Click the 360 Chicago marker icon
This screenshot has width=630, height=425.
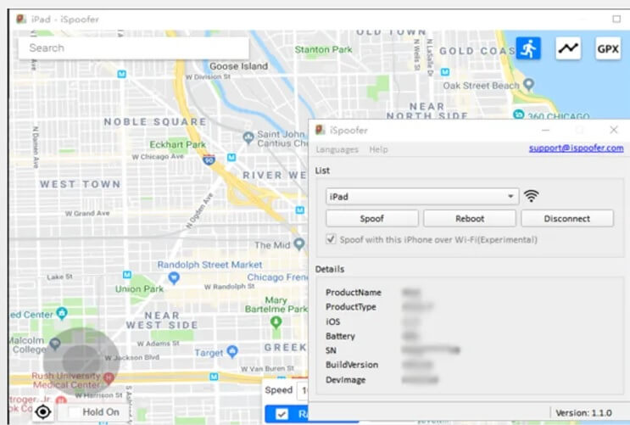(519, 115)
